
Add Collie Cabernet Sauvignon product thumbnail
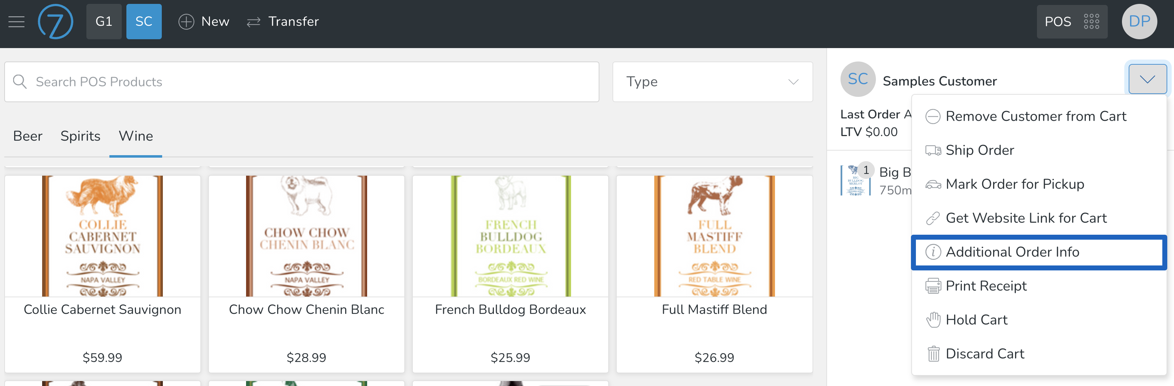pyautogui.click(x=102, y=236)
